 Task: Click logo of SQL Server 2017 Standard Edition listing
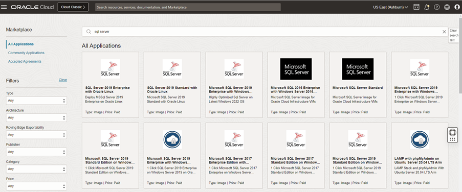[296, 140]
